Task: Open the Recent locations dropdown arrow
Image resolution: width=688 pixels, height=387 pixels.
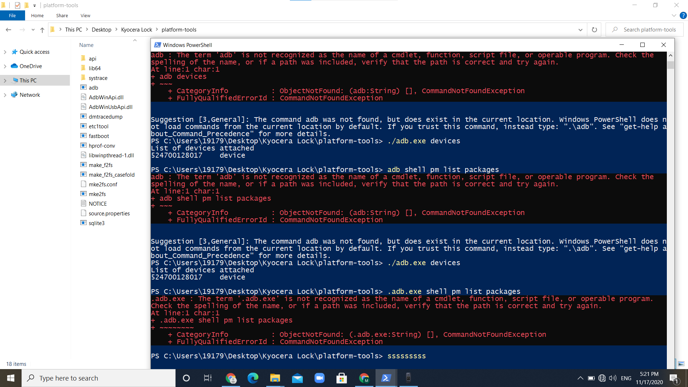Action: click(33, 30)
